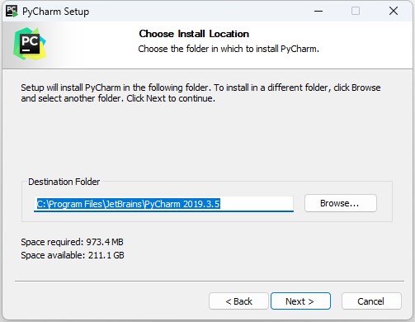Viewport: 415px width, 322px height.
Task: Click the empty part of the path field after the text
Action: tap(257, 204)
